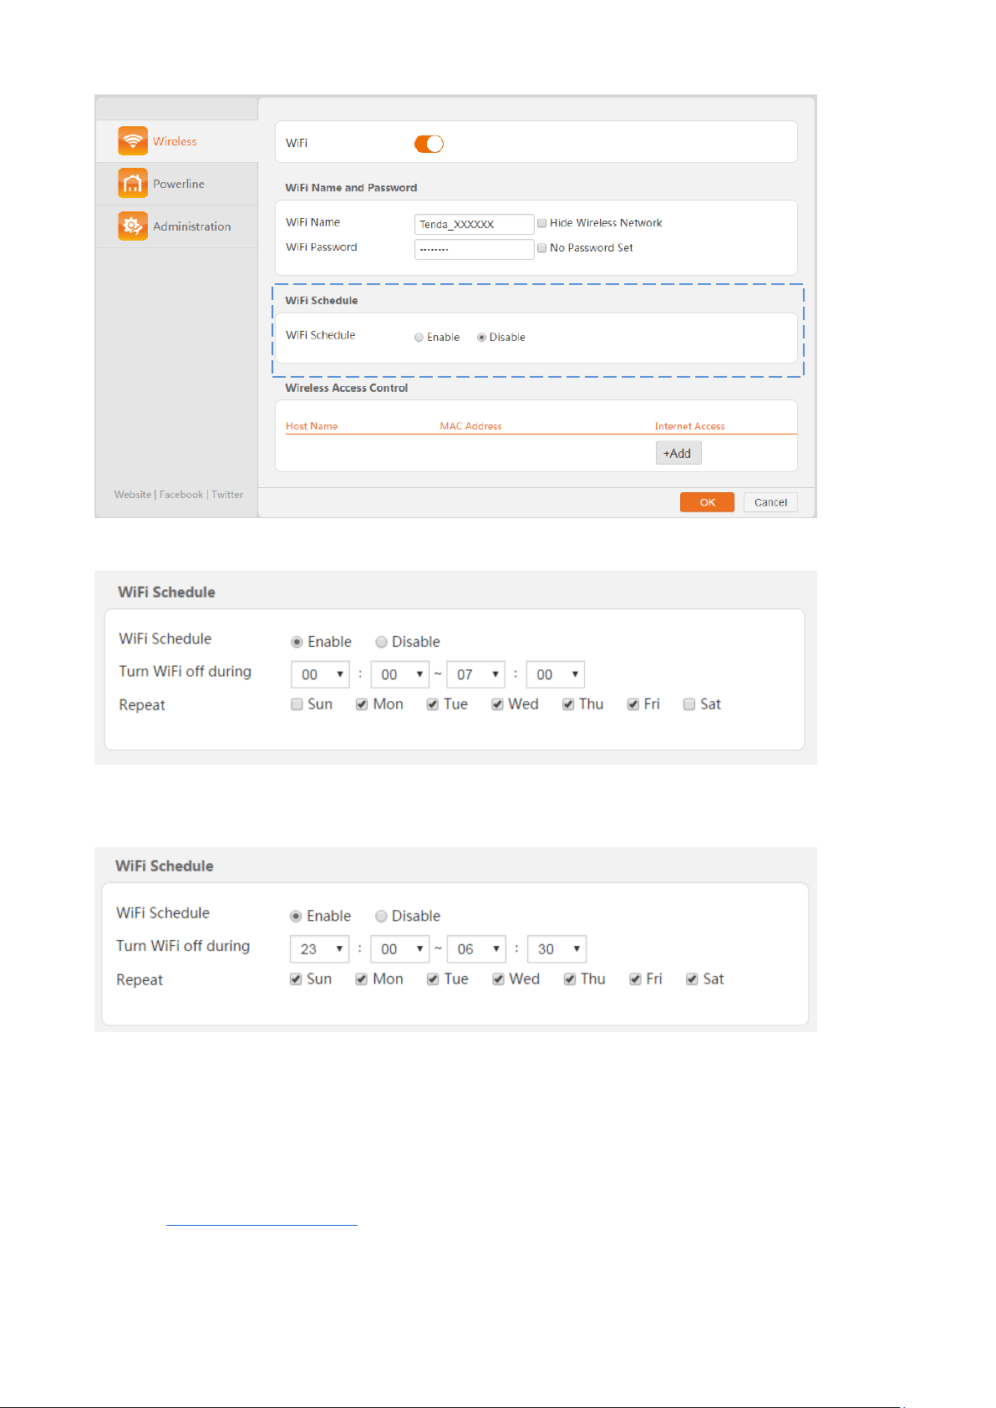The width and height of the screenshot is (996, 1408).
Task: Click Internet Access column header
Action: [x=689, y=426]
